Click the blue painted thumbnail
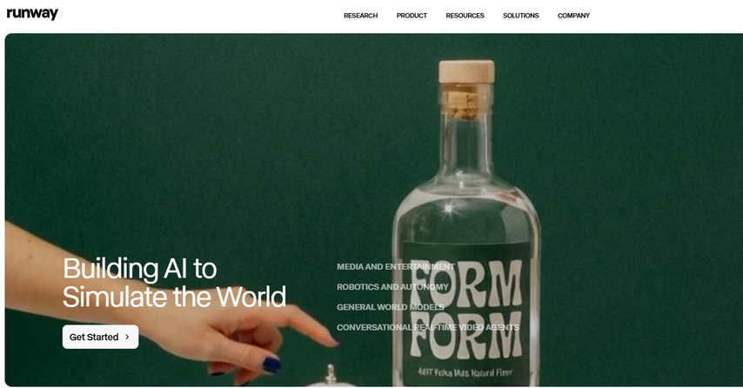743x388 pixels. (x=272, y=365)
